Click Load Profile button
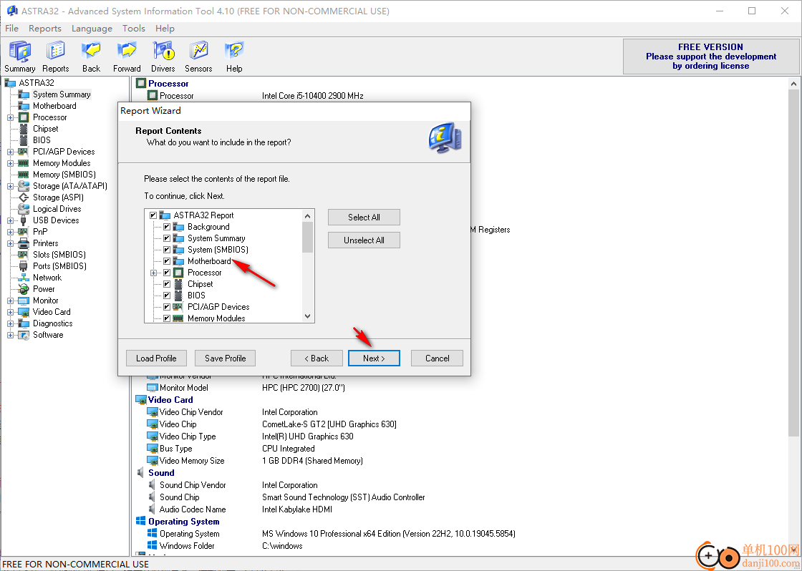The image size is (802, 571). 156,358
